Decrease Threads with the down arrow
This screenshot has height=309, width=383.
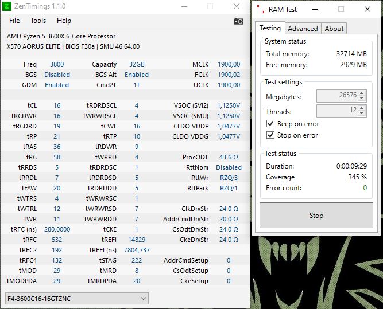[362, 113]
